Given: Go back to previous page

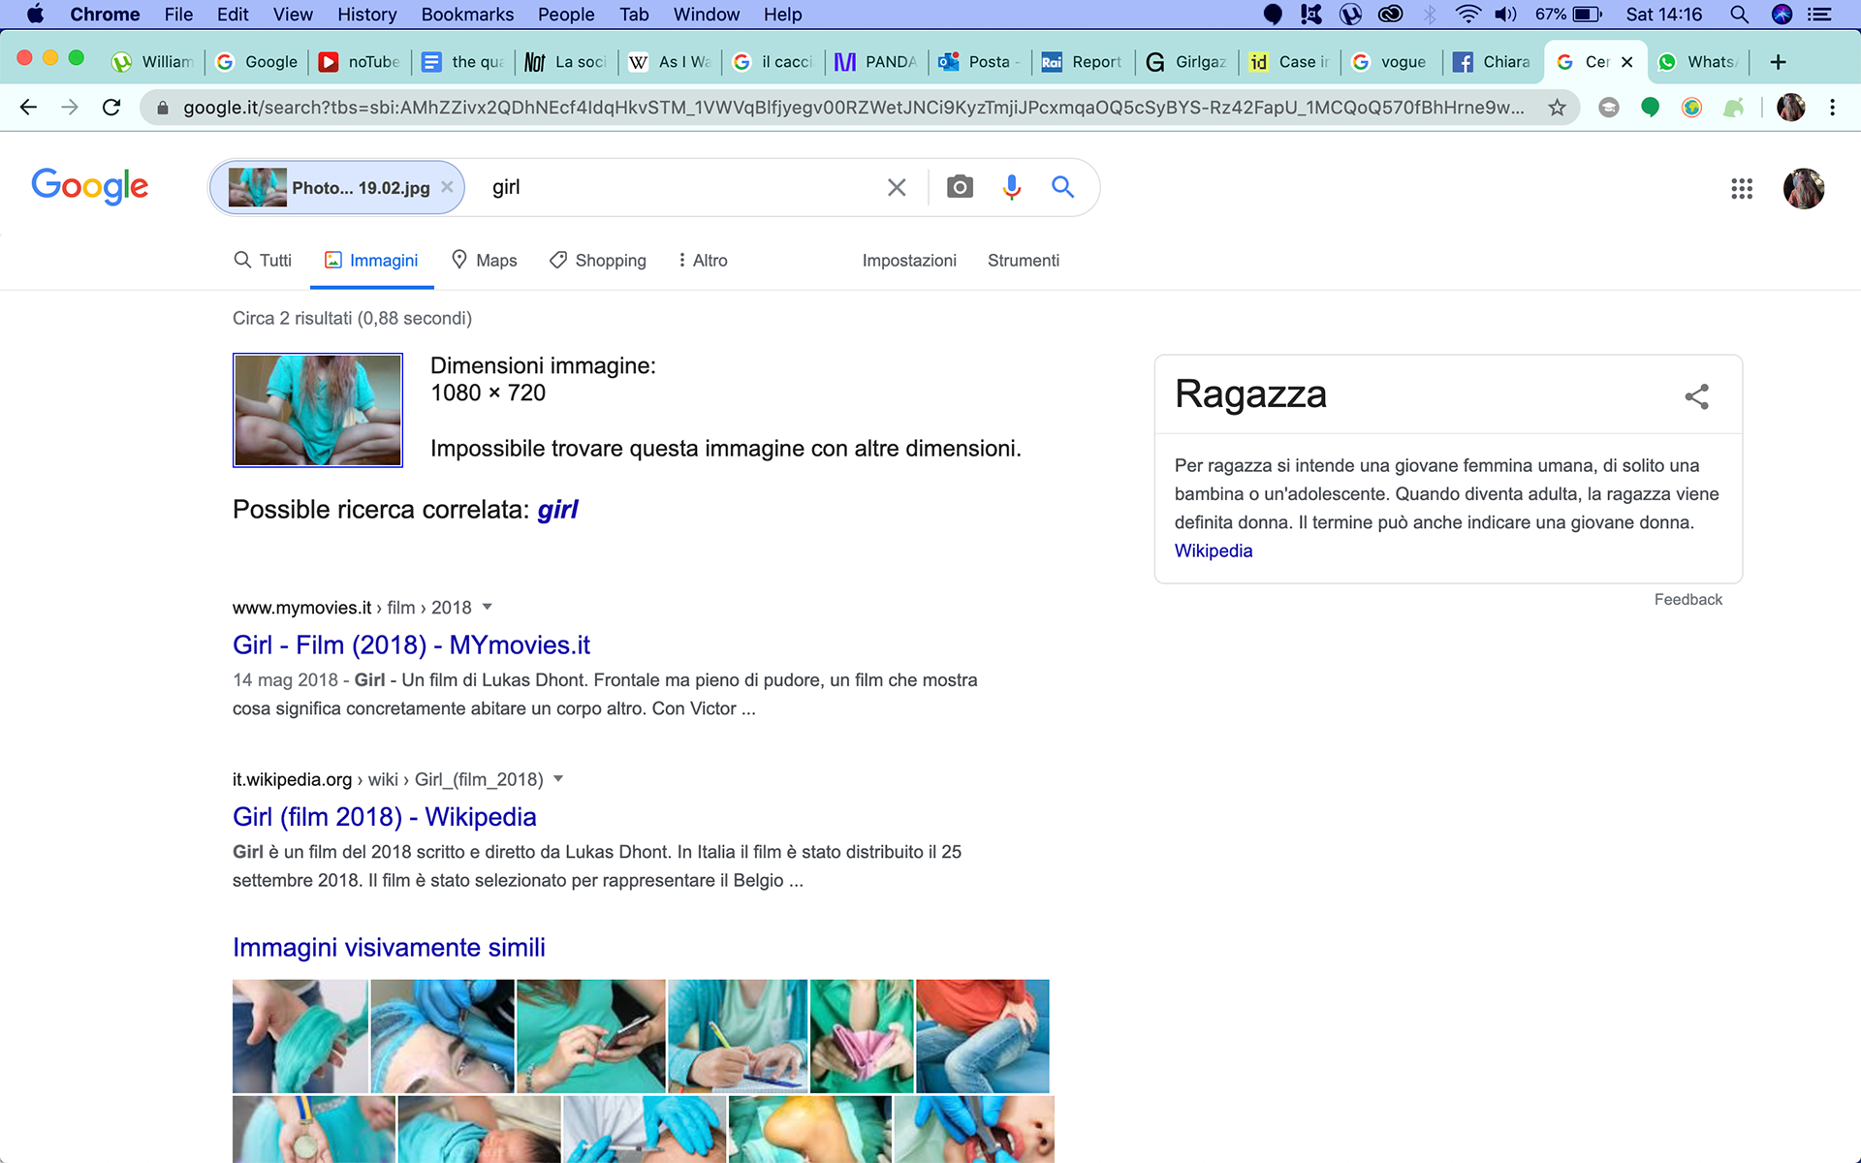Looking at the screenshot, I should (28, 108).
